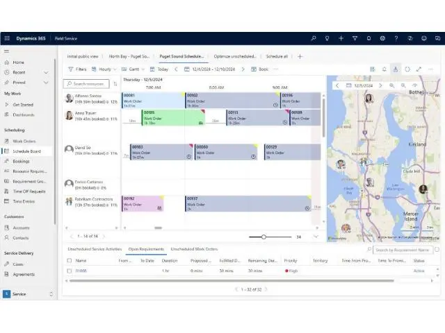Collapse the sidebar with hamburger icon
The height and width of the screenshot is (333, 445).
point(7,51)
